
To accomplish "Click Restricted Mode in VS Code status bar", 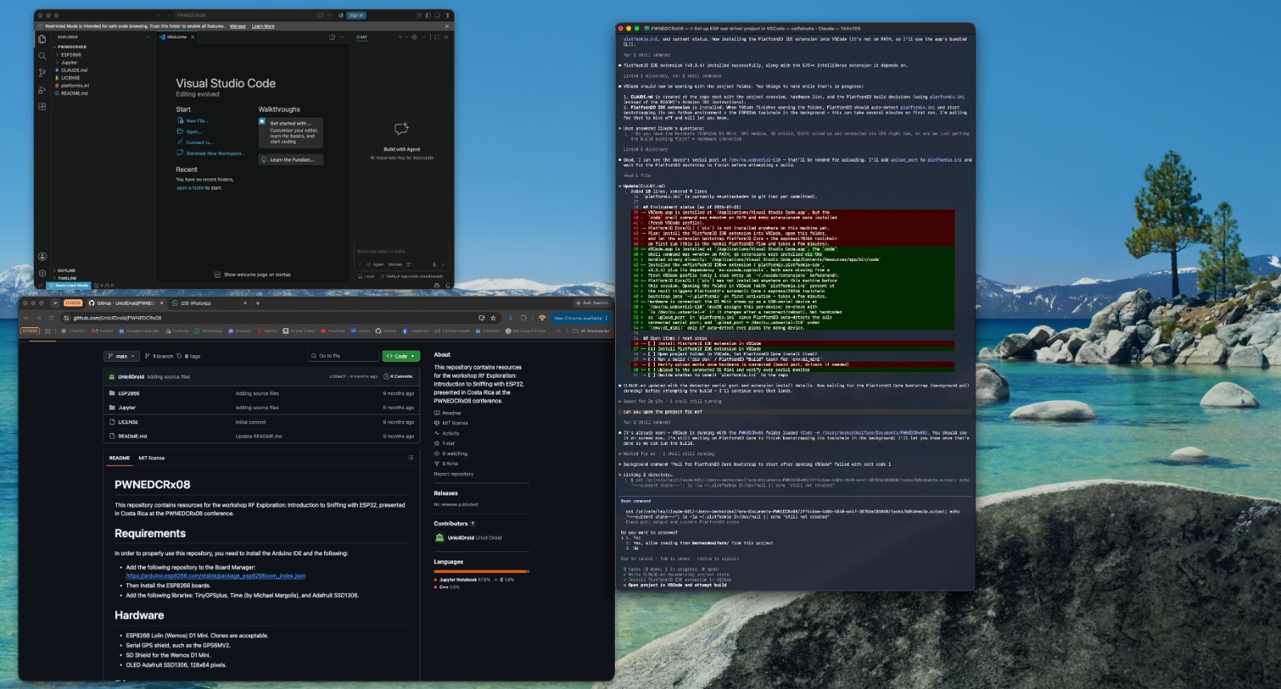I will pos(70,286).
